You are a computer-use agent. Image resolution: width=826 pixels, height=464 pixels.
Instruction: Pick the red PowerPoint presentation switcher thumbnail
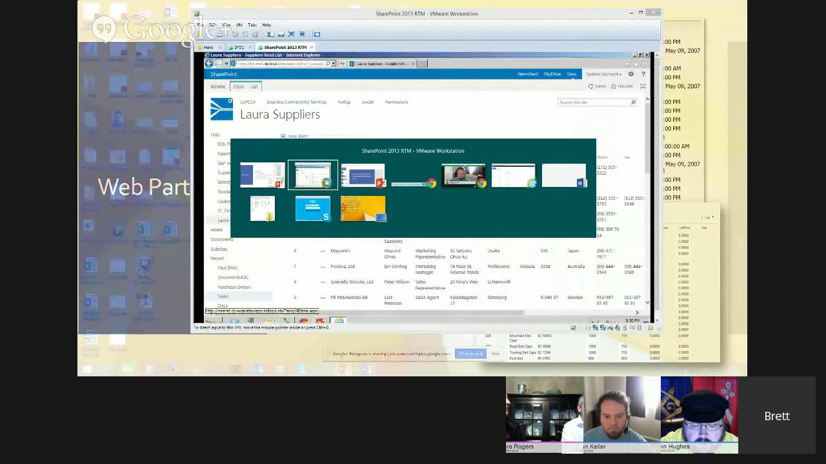click(x=363, y=175)
